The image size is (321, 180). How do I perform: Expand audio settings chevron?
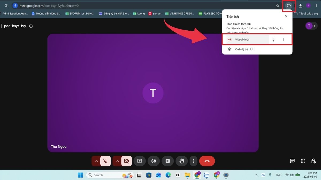coord(96,161)
